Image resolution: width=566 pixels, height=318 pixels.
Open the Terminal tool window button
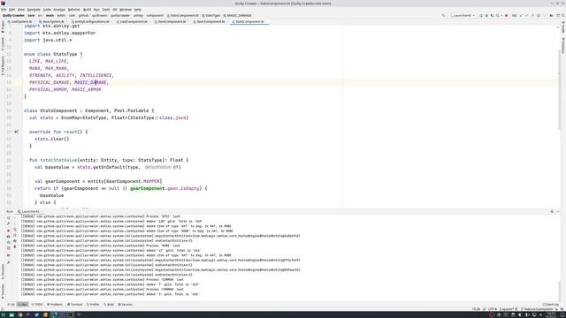[x=74, y=305]
